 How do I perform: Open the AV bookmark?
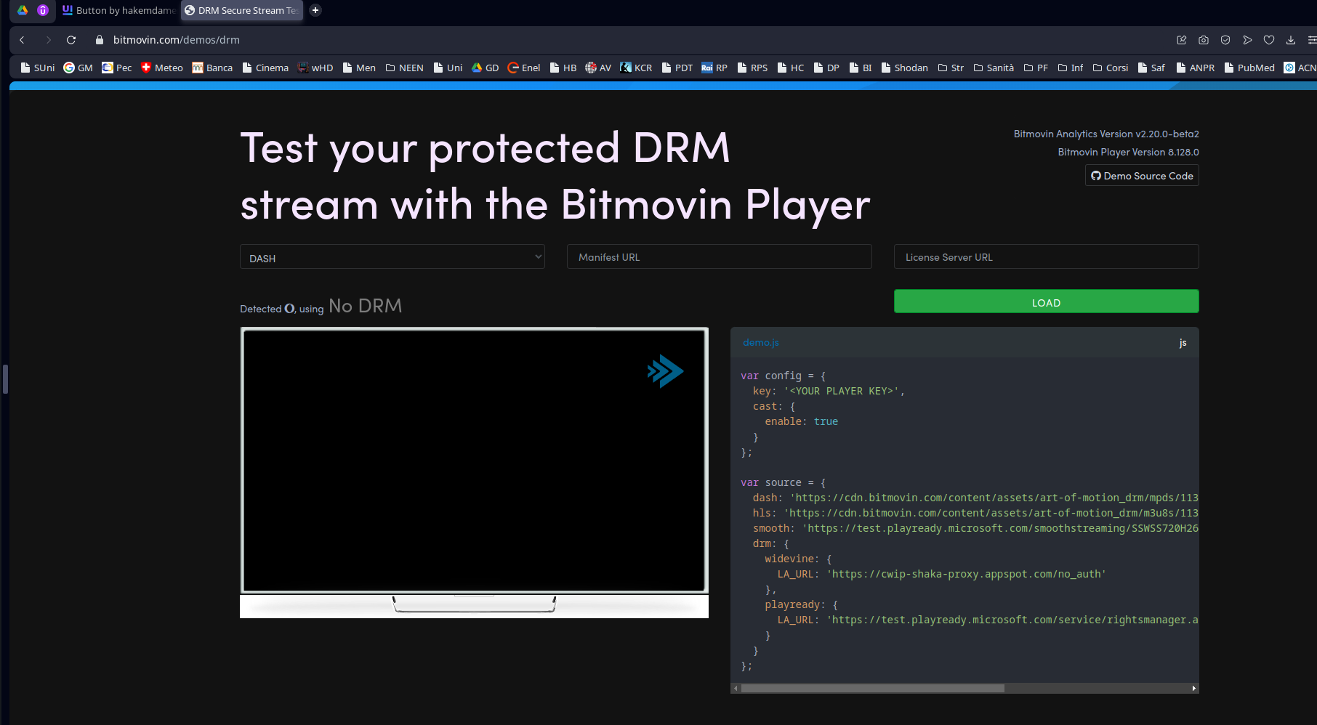pyautogui.click(x=598, y=68)
